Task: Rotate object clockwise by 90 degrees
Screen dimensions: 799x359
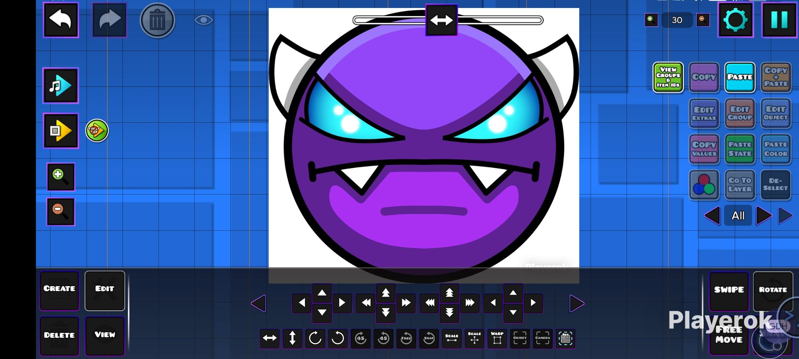Action: click(x=315, y=338)
